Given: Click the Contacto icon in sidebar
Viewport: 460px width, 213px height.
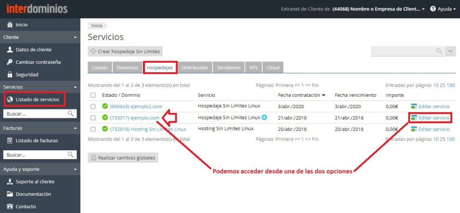Looking at the screenshot, I should click(10, 206).
